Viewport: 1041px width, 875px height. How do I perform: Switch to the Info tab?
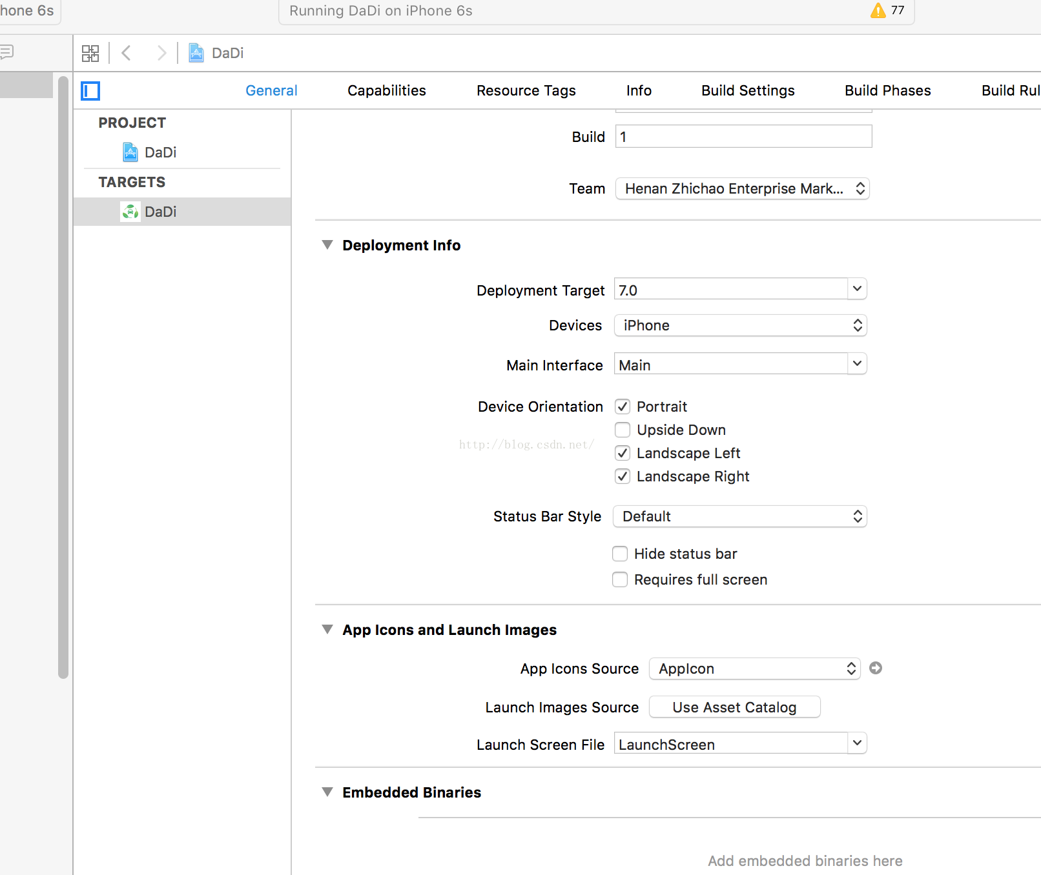click(639, 90)
